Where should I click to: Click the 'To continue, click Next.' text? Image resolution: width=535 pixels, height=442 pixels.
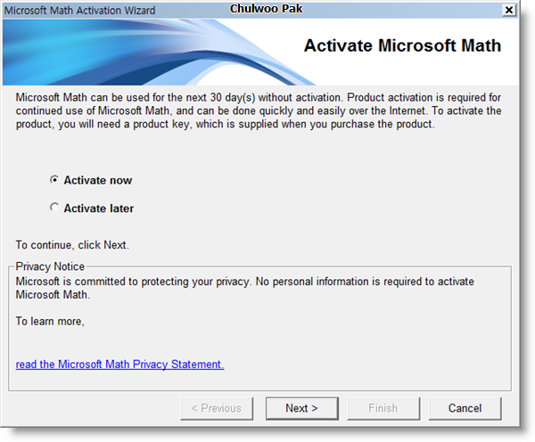coord(72,245)
